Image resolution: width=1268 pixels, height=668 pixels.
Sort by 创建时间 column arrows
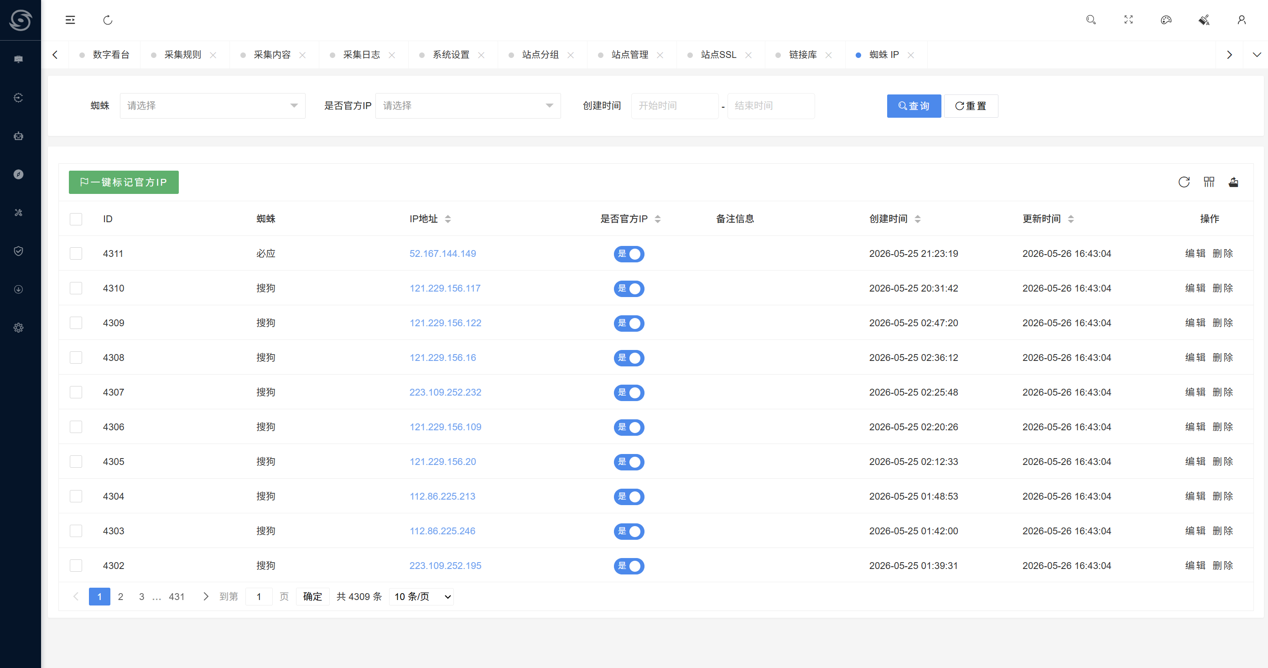tap(918, 219)
